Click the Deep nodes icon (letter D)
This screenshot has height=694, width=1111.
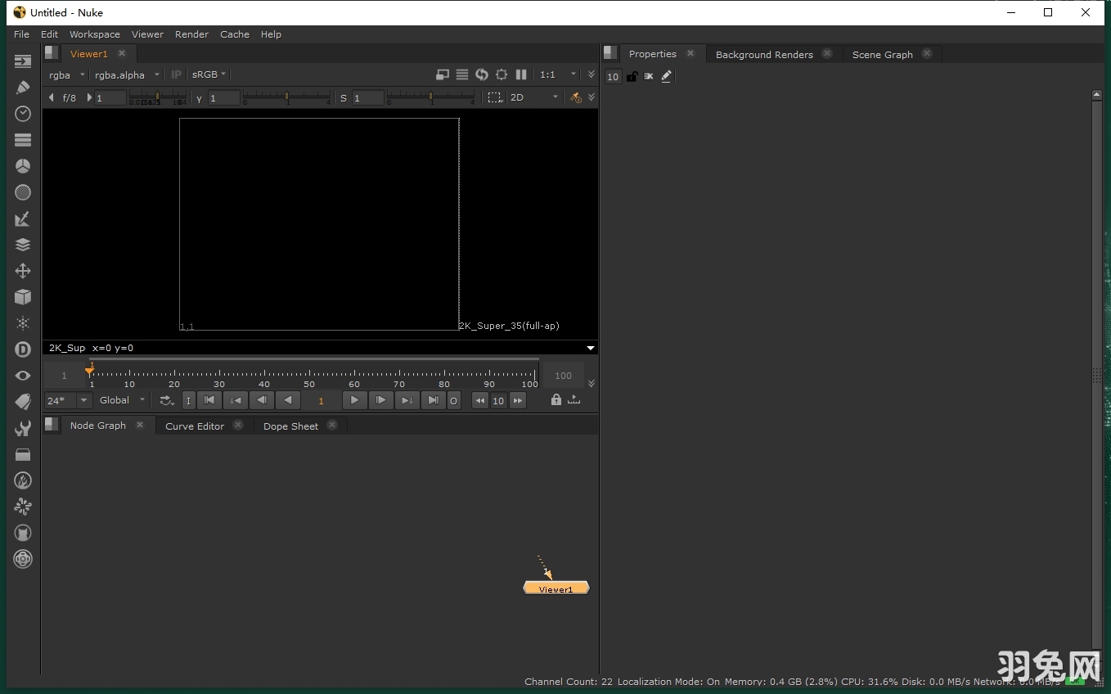(22, 349)
